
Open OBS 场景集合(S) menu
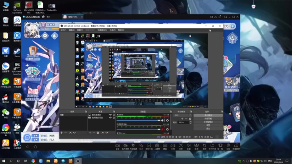[x=103, y=30]
